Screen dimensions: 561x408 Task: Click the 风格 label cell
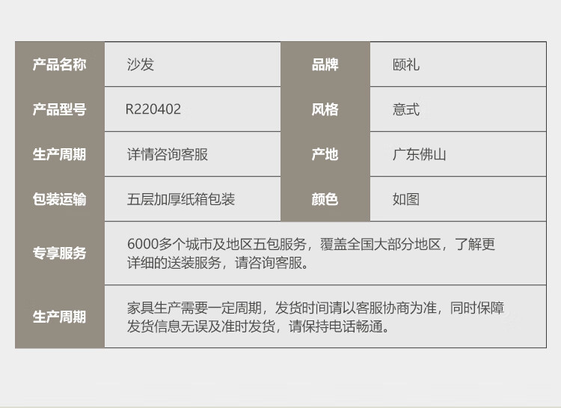[325, 110]
